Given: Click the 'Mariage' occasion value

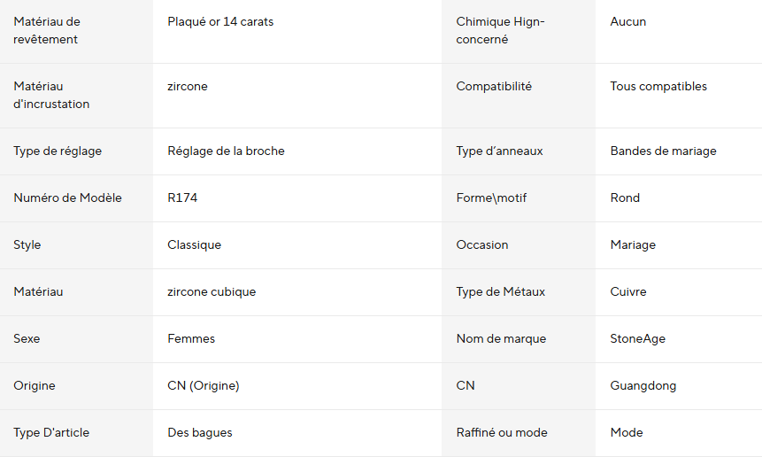Looking at the screenshot, I should [633, 245].
